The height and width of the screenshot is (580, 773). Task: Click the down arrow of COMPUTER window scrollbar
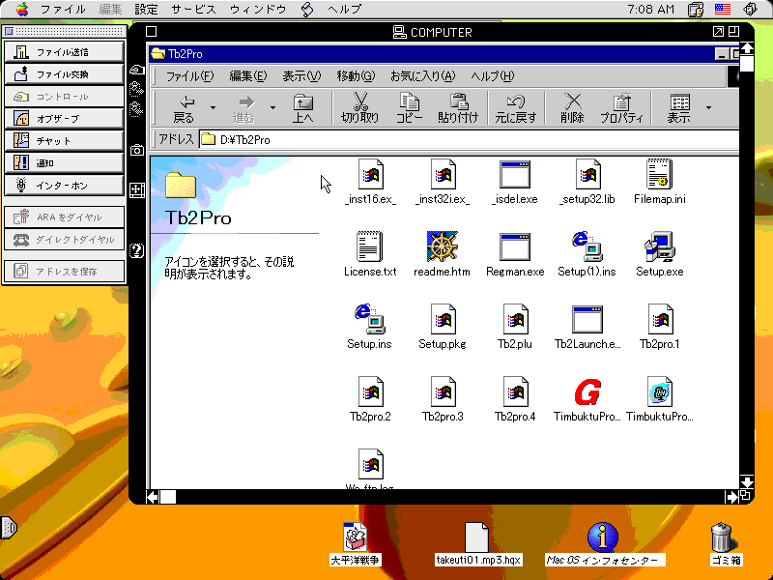click(746, 481)
